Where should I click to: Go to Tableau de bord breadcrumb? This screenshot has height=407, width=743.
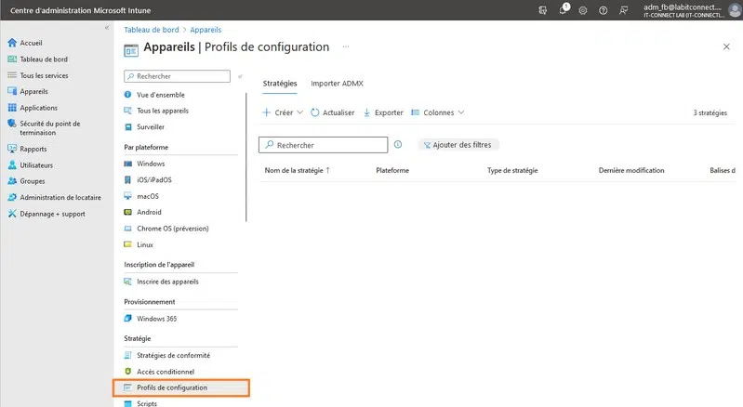point(152,30)
